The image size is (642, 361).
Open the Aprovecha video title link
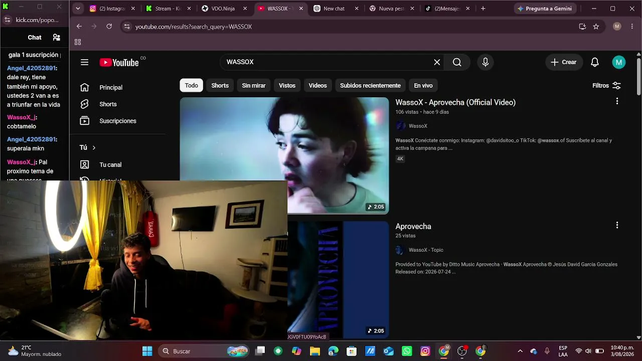413,226
